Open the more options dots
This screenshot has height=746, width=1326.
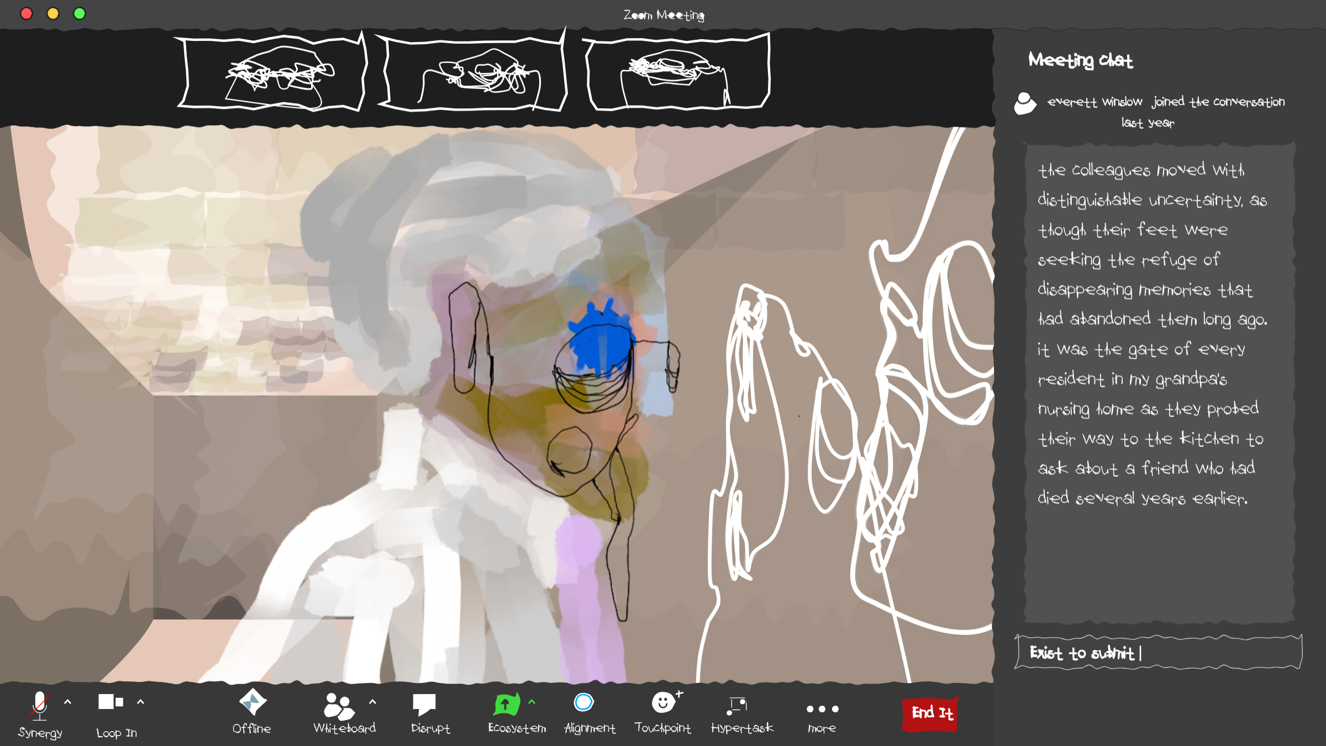click(x=822, y=709)
